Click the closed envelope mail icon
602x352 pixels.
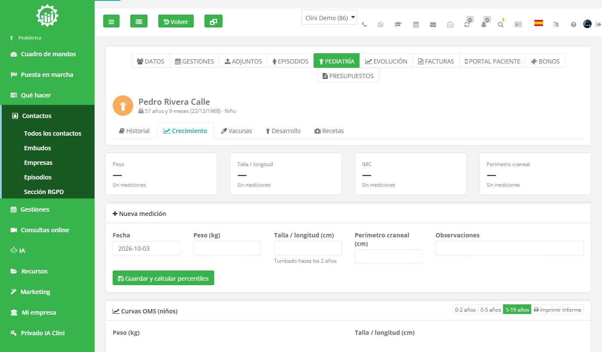(433, 24)
